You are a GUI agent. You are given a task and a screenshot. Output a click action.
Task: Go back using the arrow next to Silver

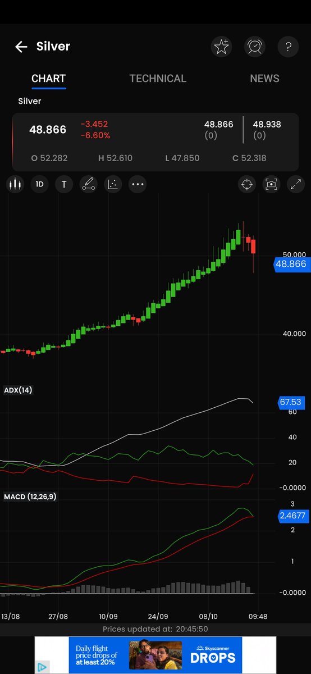pyautogui.click(x=21, y=47)
